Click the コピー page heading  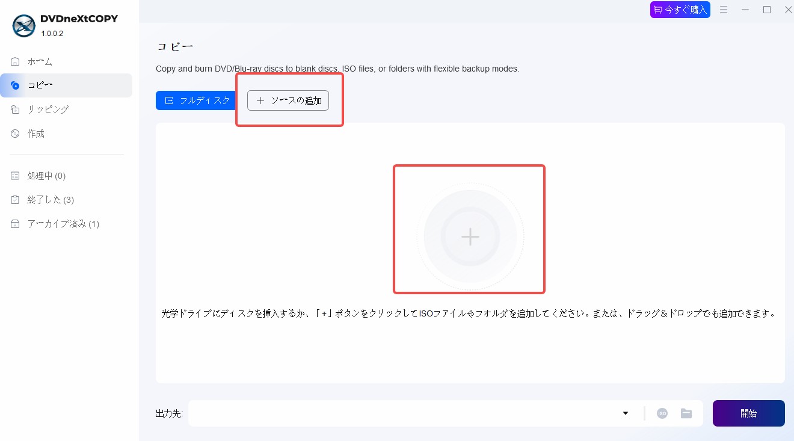click(x=175, y=47)
